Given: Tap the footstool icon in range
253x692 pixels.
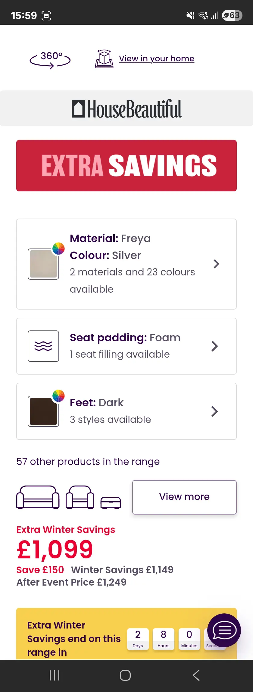Looking at the screenshot, I should (111, 502).
